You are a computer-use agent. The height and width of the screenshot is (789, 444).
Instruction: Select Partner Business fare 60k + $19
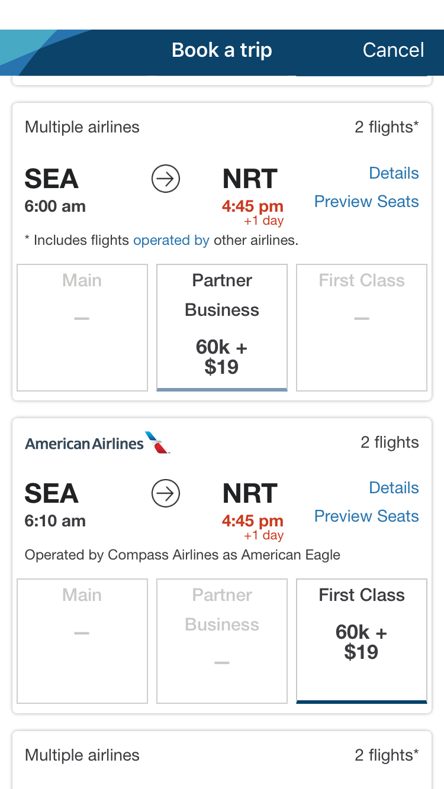point(222,328)
